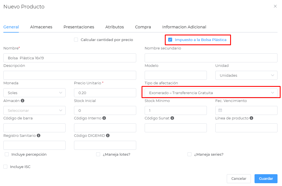Click the Línea de producto info icon
The image size is (282, 186).
click(251, 118)
